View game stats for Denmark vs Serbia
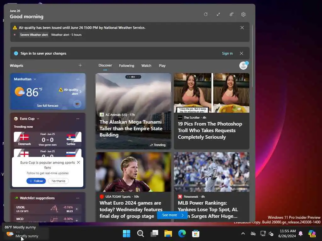322x241 pixels. pyautogui.click(x=48, y=145)
